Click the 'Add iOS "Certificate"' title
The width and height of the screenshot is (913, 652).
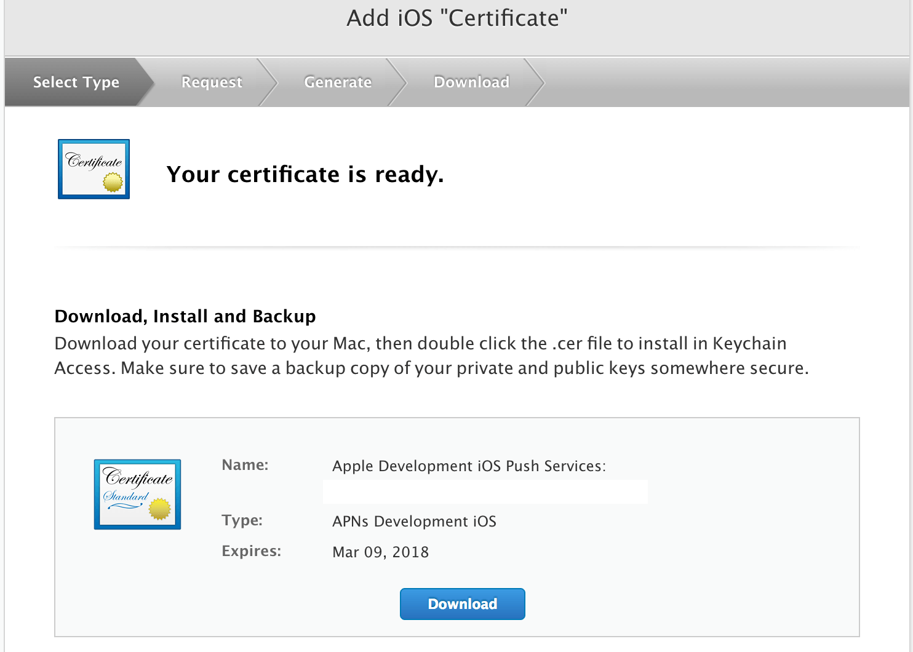pos(457,18)
